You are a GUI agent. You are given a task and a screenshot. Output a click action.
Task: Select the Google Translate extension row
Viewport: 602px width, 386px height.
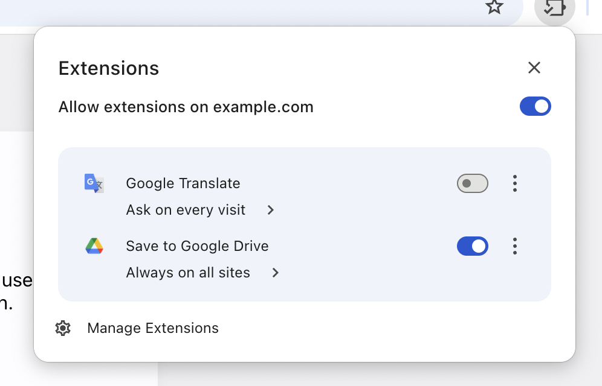(x=183, y=183)
